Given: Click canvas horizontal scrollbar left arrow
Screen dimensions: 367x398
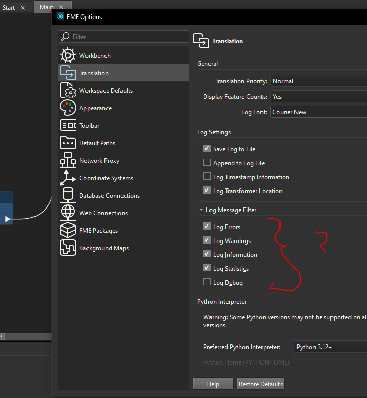Looking at the screenshot, I should [2, 336].
